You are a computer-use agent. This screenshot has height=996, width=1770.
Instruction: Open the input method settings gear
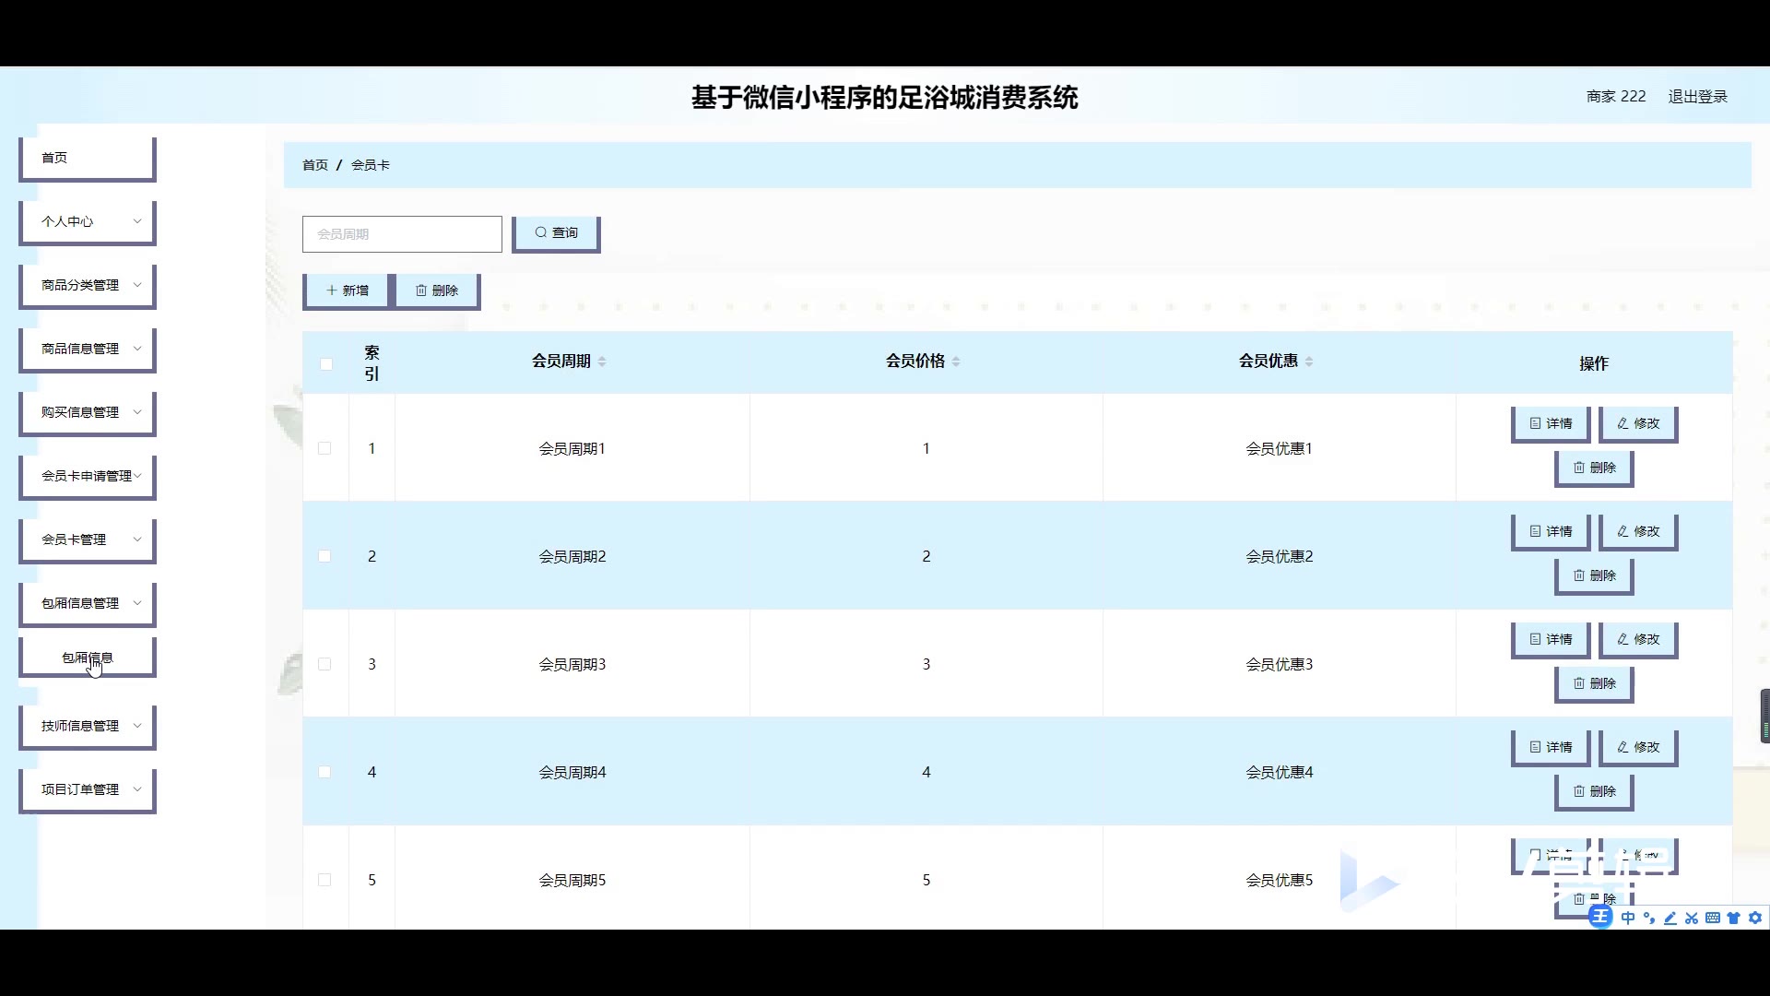tap(1755, 918)
